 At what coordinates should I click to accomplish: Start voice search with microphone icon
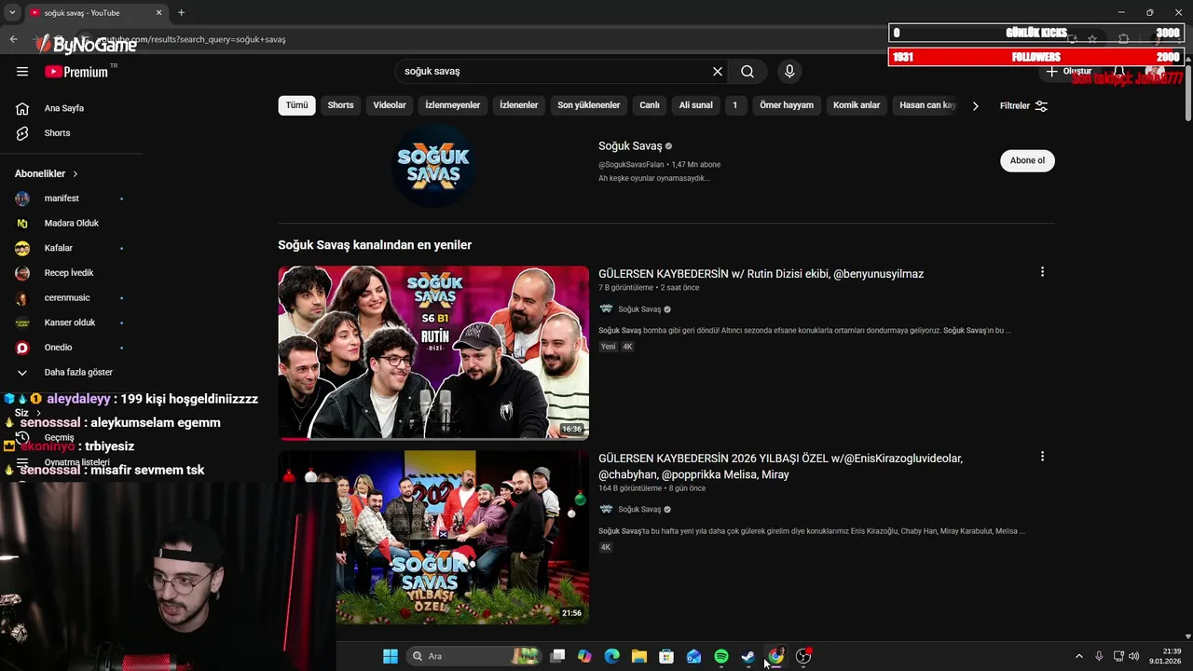pyautogui.click(x=789, y=72)
